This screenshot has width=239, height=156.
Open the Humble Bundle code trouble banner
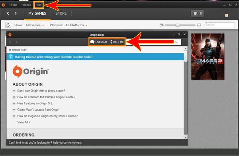click(95, 57)
